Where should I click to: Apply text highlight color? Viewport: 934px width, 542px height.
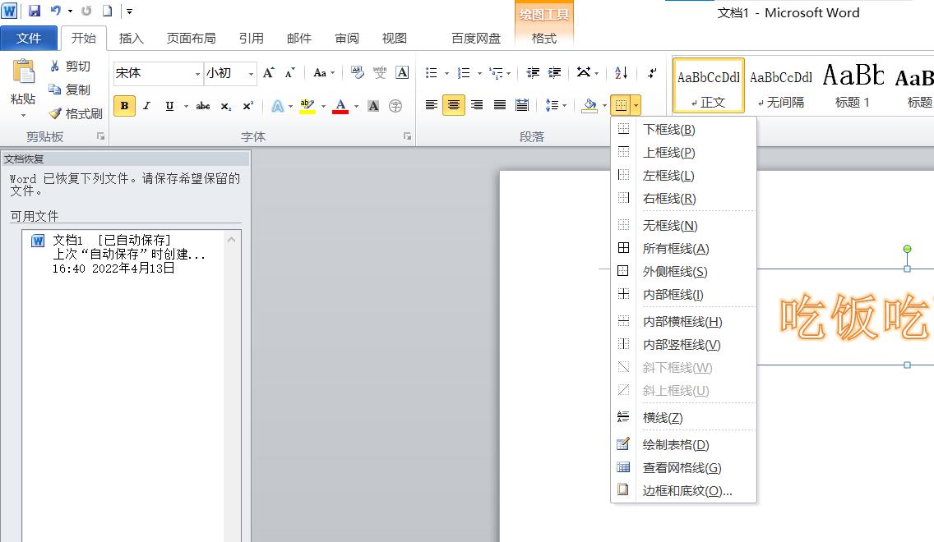[x=307, y=105]
